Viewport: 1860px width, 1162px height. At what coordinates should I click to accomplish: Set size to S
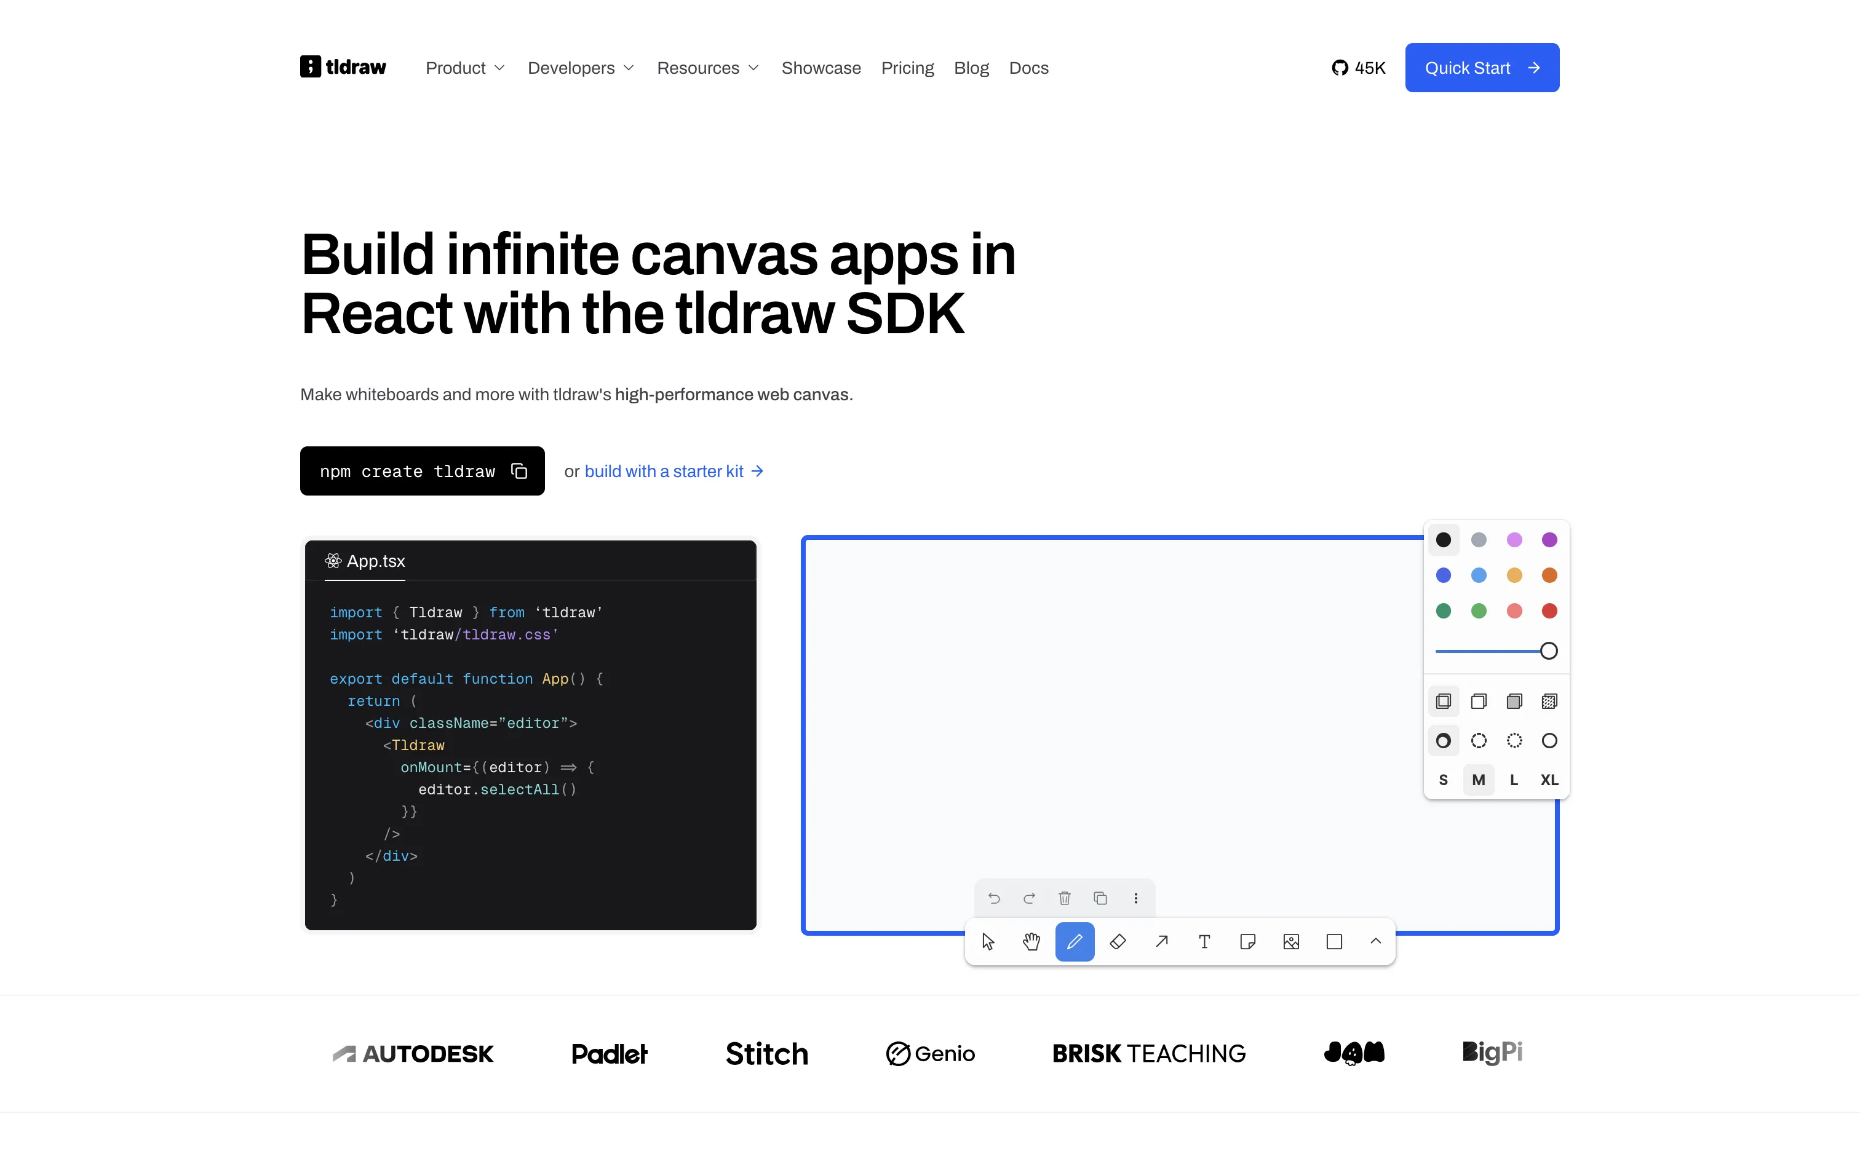(x=1444, y=780)
